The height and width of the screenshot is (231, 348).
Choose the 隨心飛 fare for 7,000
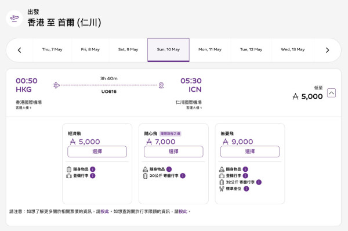(x=173, y=151)
